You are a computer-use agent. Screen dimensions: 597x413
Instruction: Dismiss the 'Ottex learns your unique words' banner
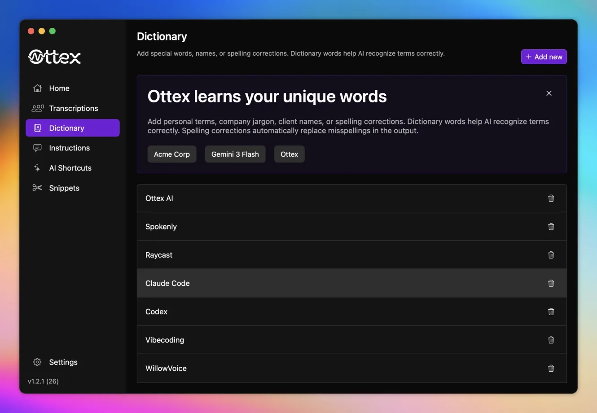coord(549,93)
